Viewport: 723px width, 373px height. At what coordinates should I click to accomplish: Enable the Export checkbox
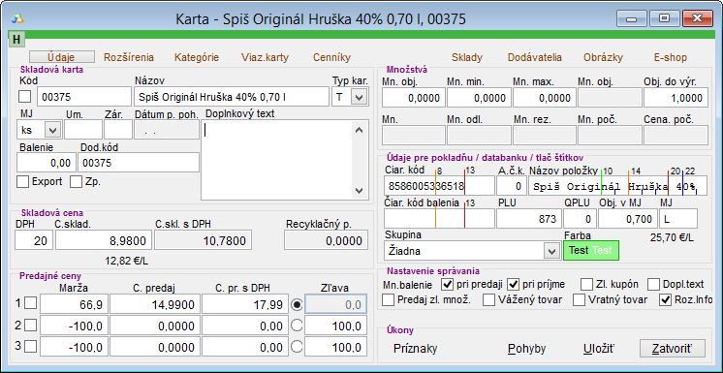tap(22, 182)
